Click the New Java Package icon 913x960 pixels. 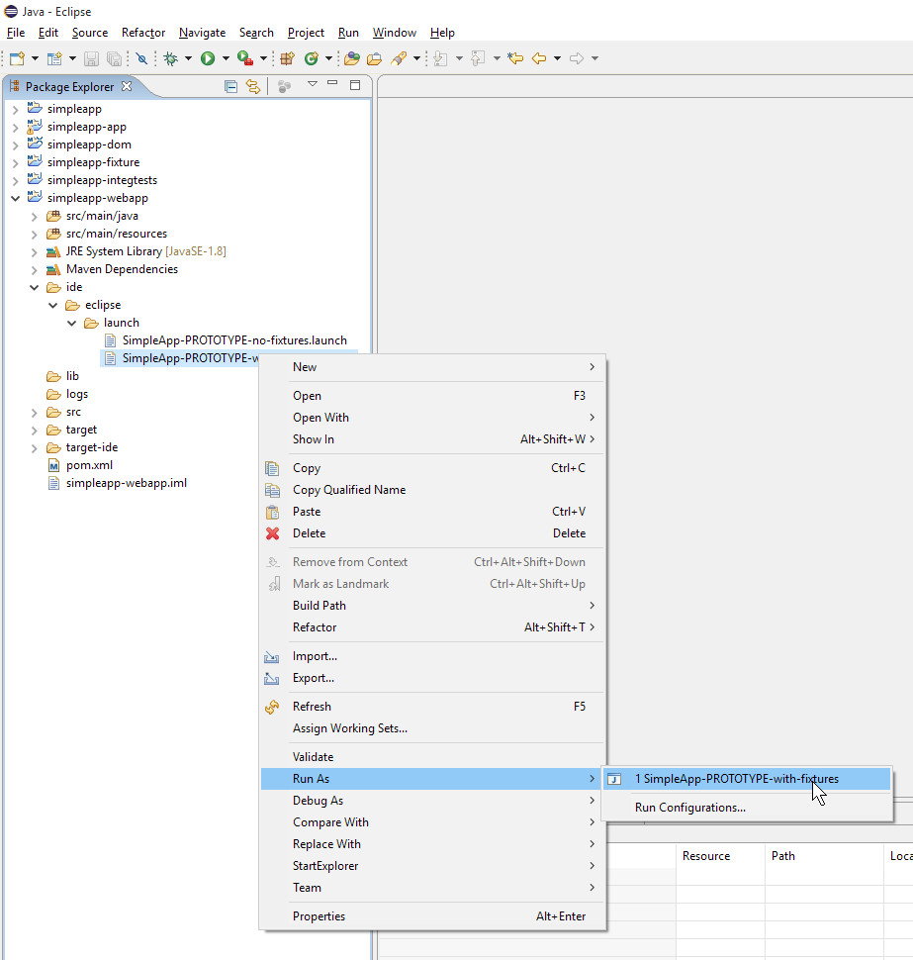287,58
